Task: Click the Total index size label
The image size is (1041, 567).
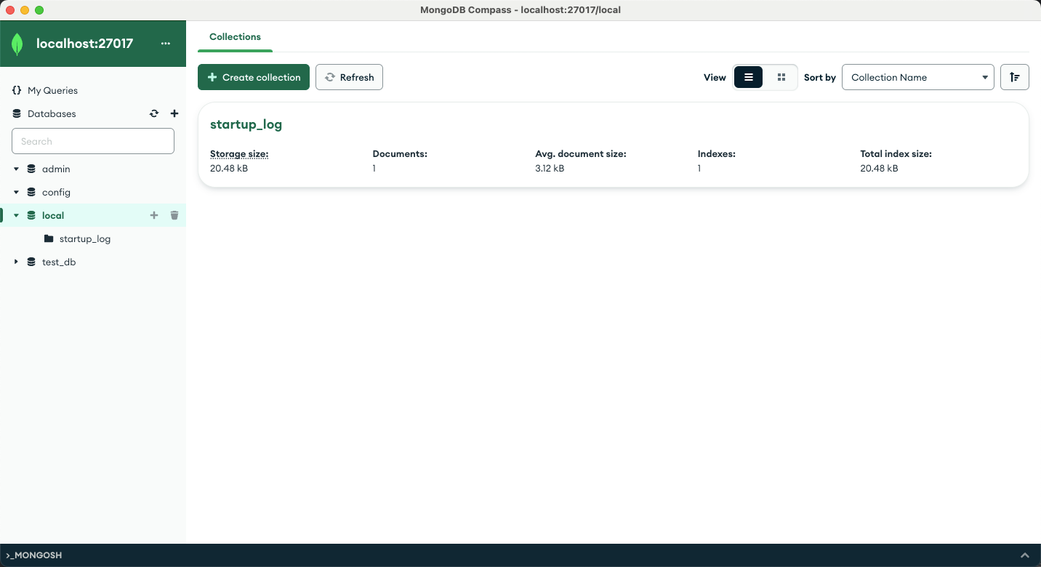Action: click(x=896, y=154)
